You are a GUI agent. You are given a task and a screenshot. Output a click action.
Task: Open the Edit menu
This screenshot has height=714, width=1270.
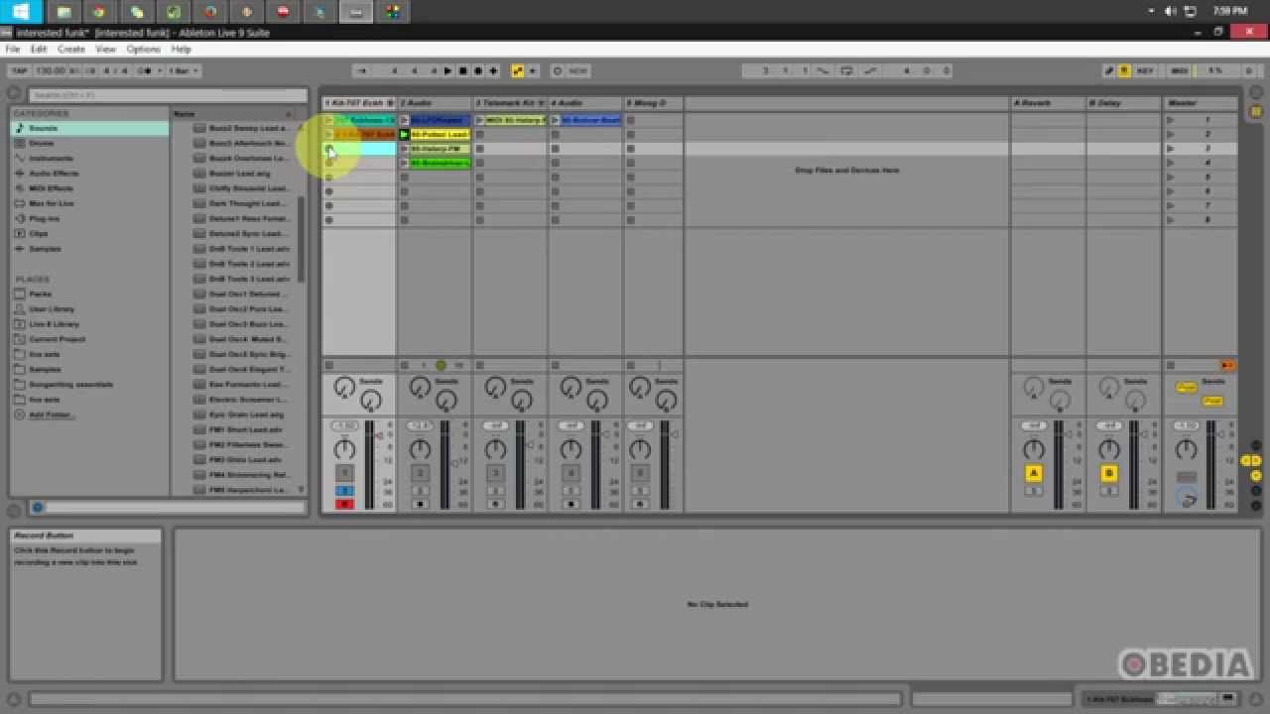coord(39,49)
